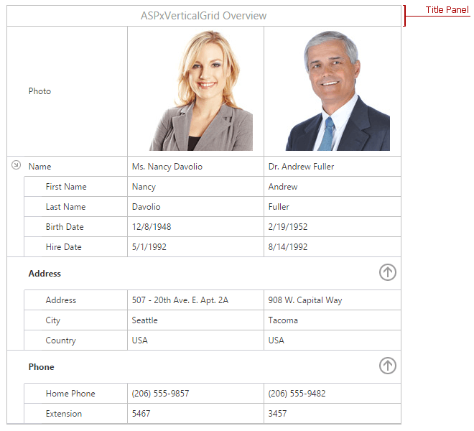Image resolution: width=474 pixels, height=431 pixels.
Task: Click the bold Address category header
Action: [45, 274]
